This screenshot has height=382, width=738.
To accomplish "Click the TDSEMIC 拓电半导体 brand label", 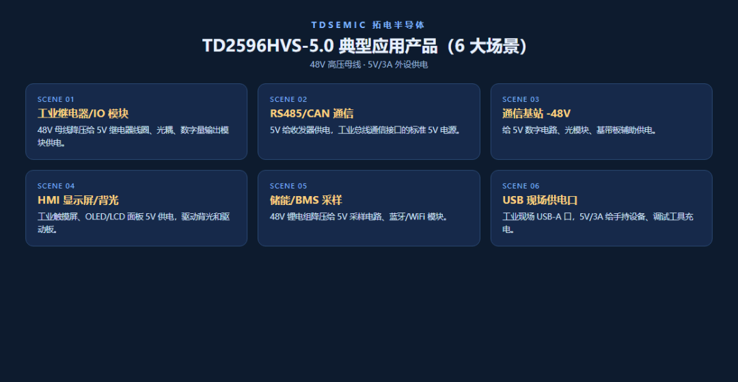I will (368, 25).
